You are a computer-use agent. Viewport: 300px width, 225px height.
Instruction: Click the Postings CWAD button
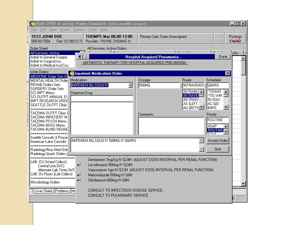click(x=235, y=39)
